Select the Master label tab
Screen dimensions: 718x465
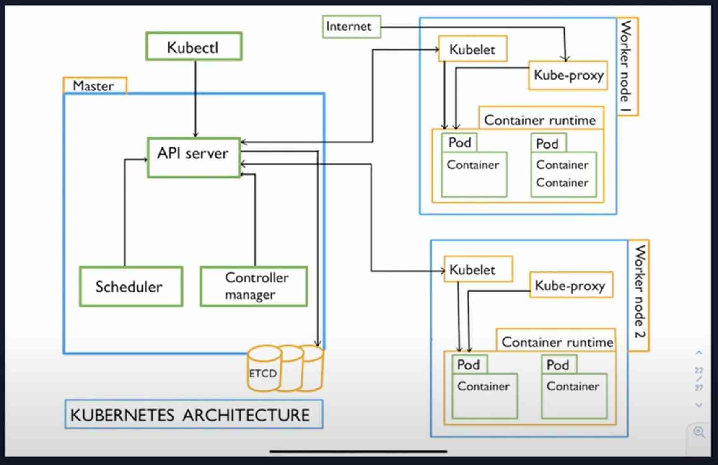[95, 86]
